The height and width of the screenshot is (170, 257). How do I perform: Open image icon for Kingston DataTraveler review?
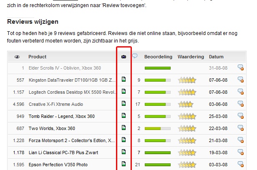click(124, 79)
